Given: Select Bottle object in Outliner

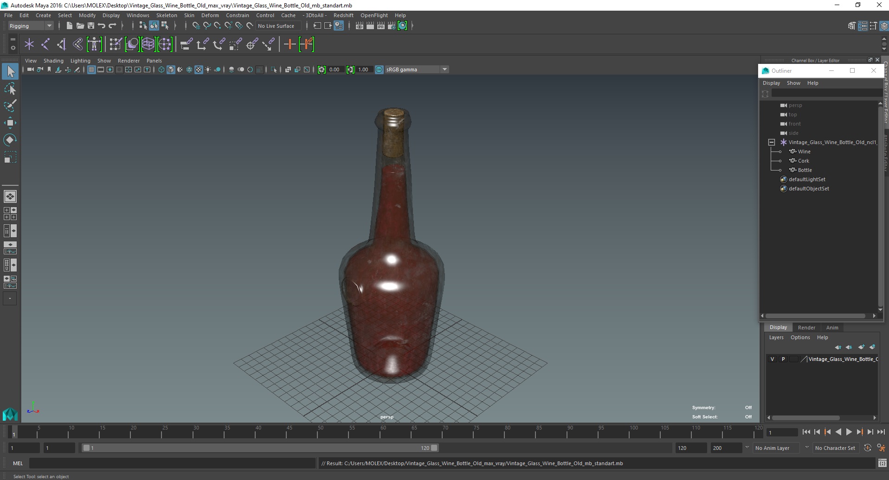Looking at the screenshot, I should 805,170.
